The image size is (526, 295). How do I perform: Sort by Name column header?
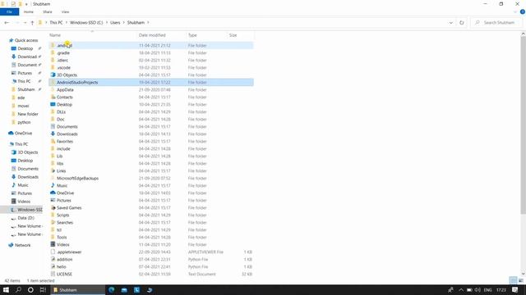click(55, 35)
